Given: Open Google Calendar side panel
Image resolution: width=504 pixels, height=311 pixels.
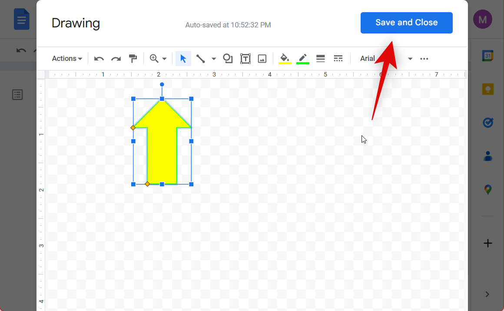Looking at the screenshot, I should [487, 56].
